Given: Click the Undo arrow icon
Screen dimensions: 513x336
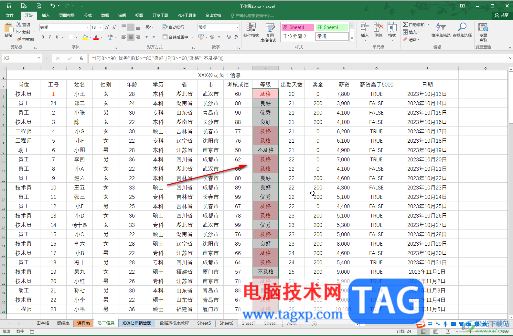Looking at the screenshot, I should pos(52,6).
